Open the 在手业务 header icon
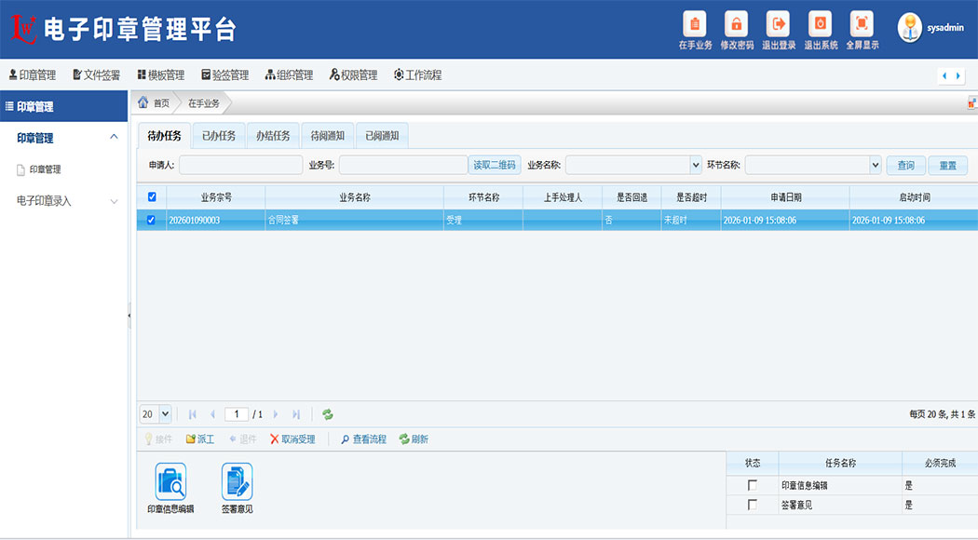Image resolution: width=978 pixels, height=540 pixels. [x=695, y=24]
